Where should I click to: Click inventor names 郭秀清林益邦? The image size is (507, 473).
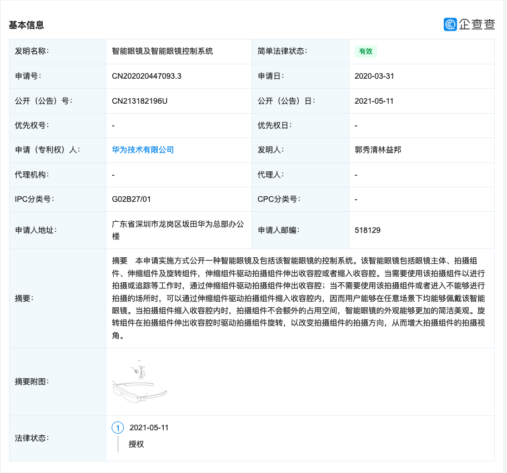[378, 150]
